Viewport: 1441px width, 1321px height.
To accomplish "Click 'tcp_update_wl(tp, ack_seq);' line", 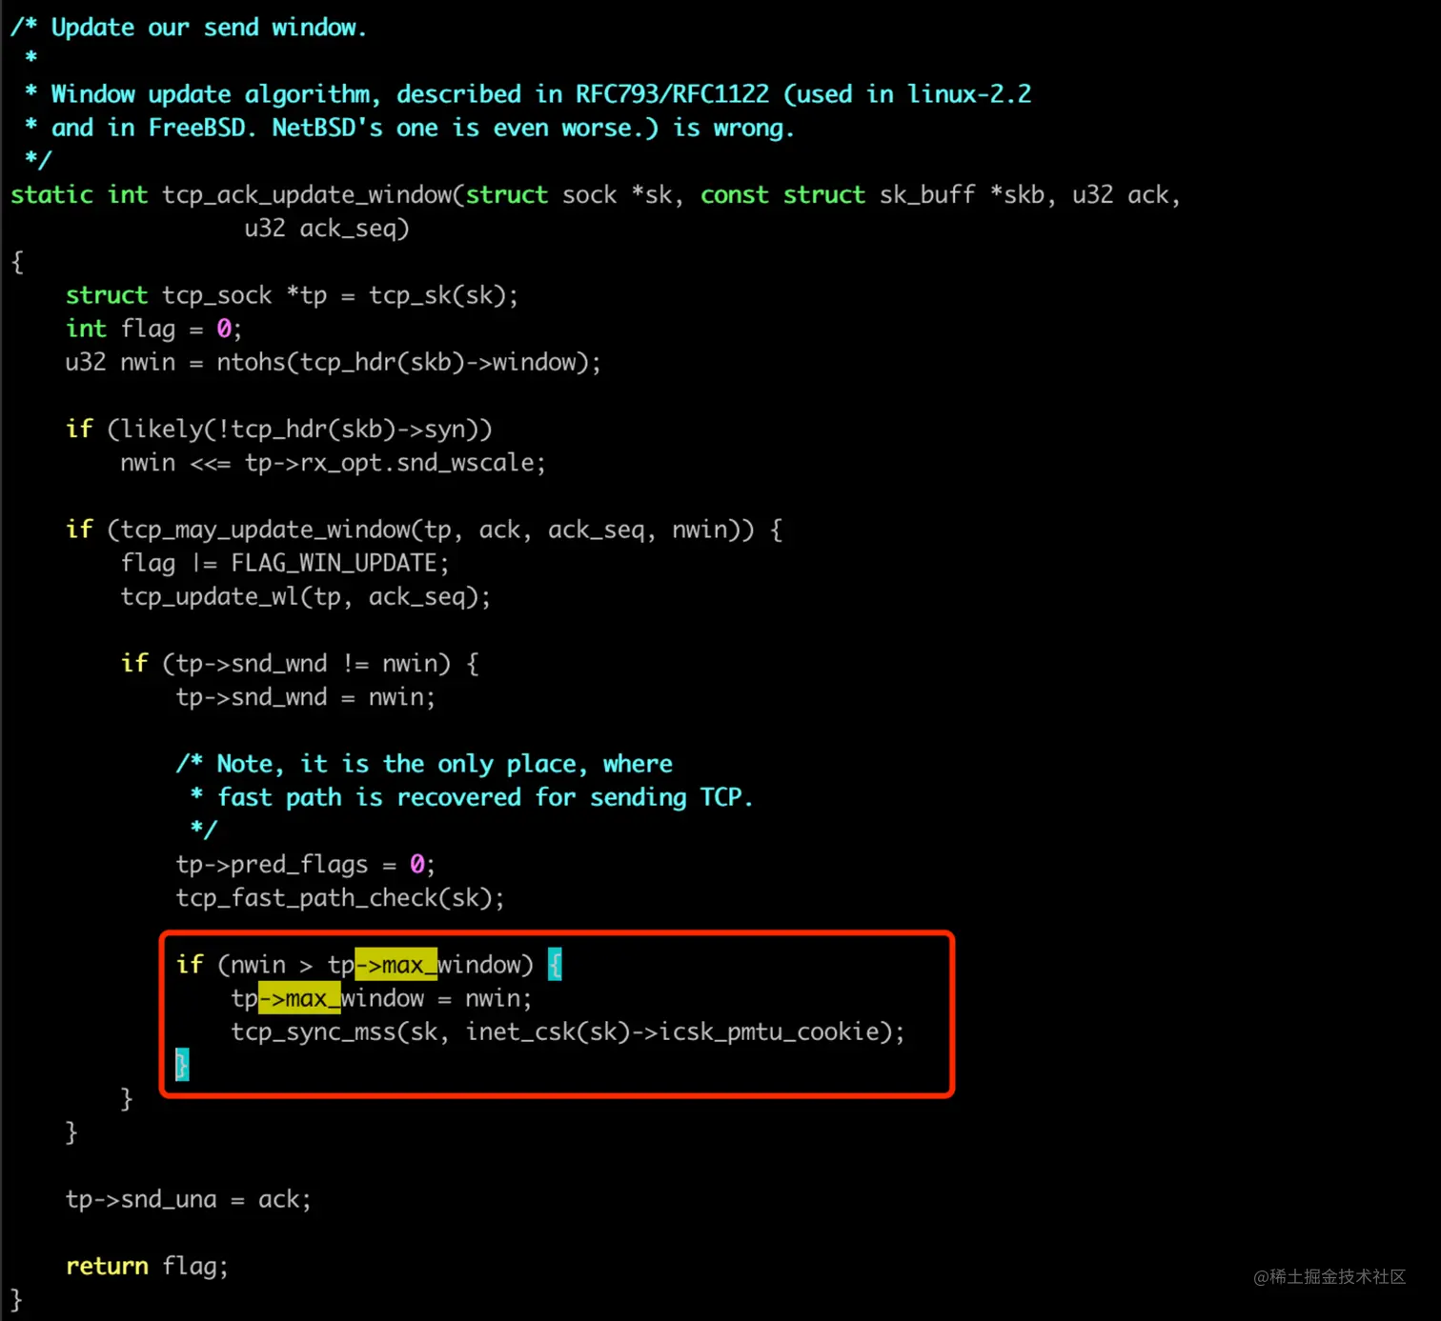I will click(305, 597).
